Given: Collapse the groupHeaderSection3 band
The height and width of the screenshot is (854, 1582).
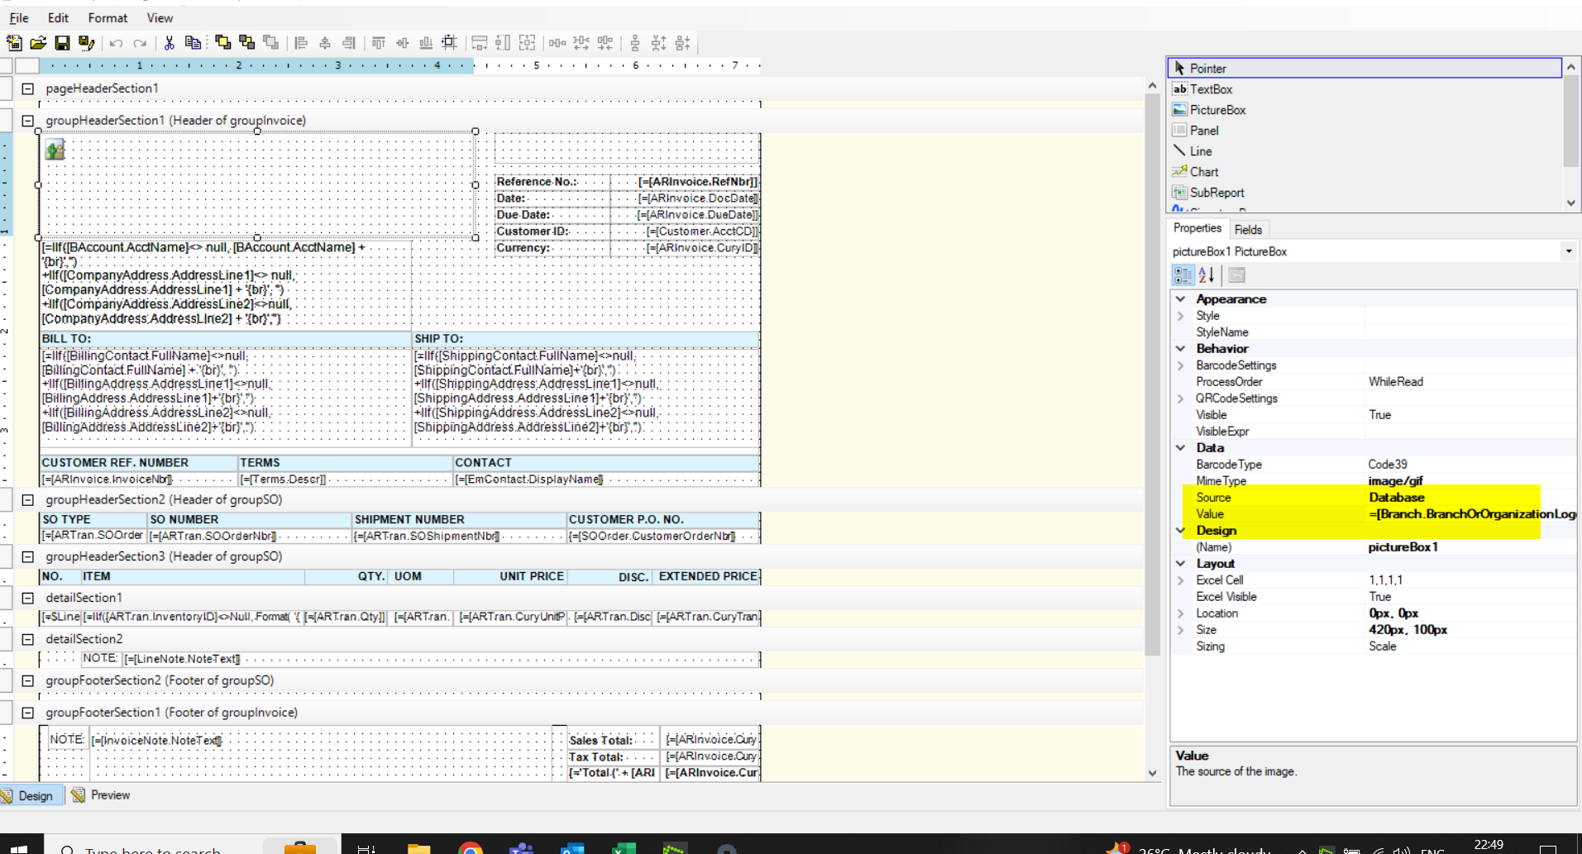Looking at the screenshot, I should [27, 557].
